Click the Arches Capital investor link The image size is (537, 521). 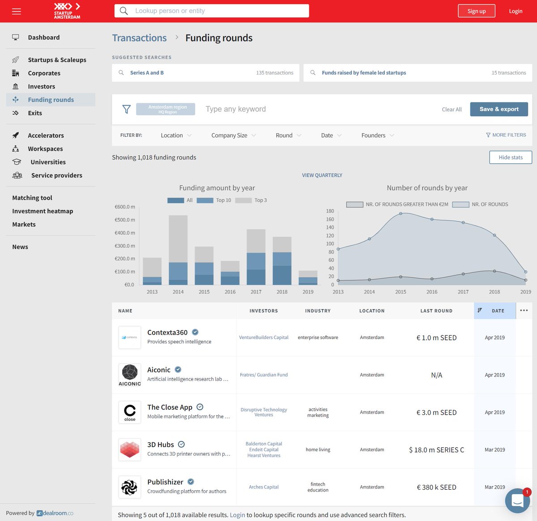click(264, 487)
